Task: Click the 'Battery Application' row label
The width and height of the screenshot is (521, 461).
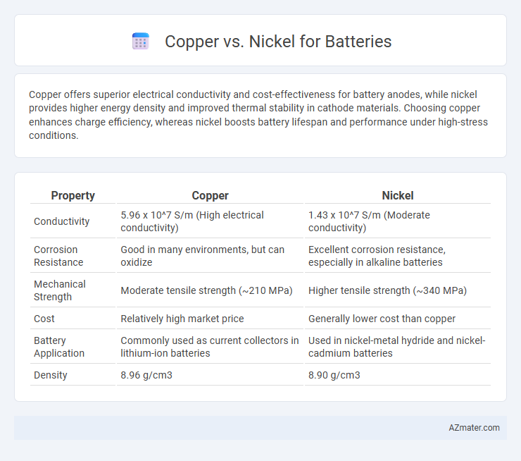Action: (59, 347)
